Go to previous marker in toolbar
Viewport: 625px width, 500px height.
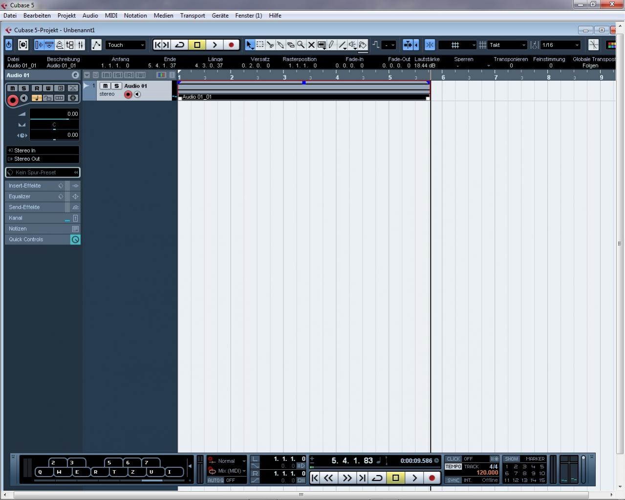coord(157,45)
